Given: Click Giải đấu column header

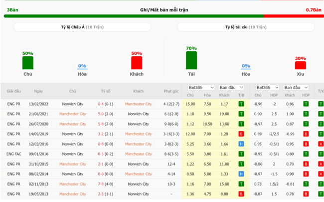Looking at the screenshot, I should point(13,91).
